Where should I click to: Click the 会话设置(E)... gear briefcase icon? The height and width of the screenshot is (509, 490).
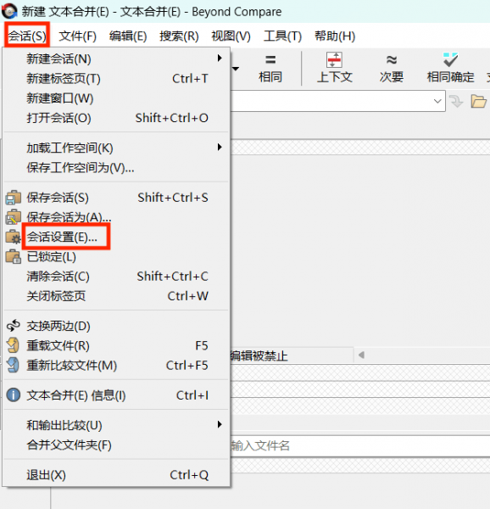14,237
